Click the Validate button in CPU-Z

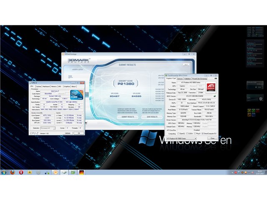(x=68, y=133)
